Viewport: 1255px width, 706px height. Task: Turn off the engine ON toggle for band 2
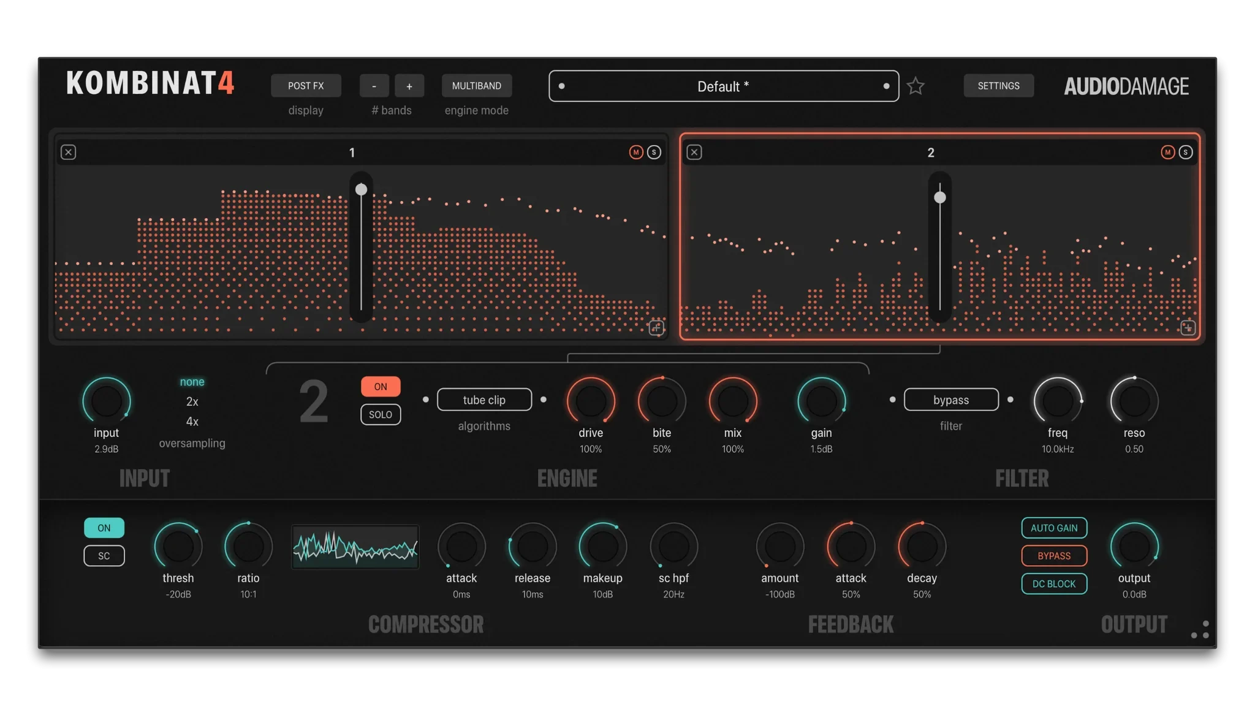coord(381,387)
